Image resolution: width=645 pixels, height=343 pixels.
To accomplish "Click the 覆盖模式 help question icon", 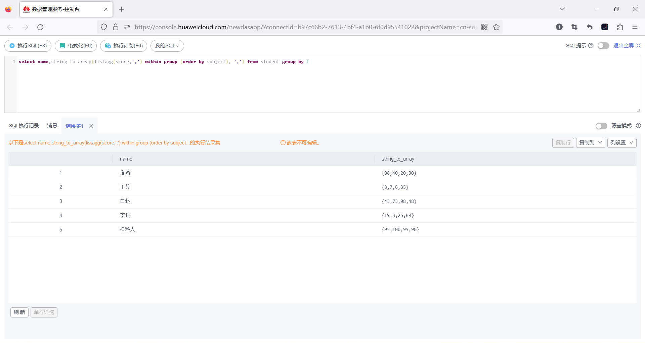I will (639, 126).
